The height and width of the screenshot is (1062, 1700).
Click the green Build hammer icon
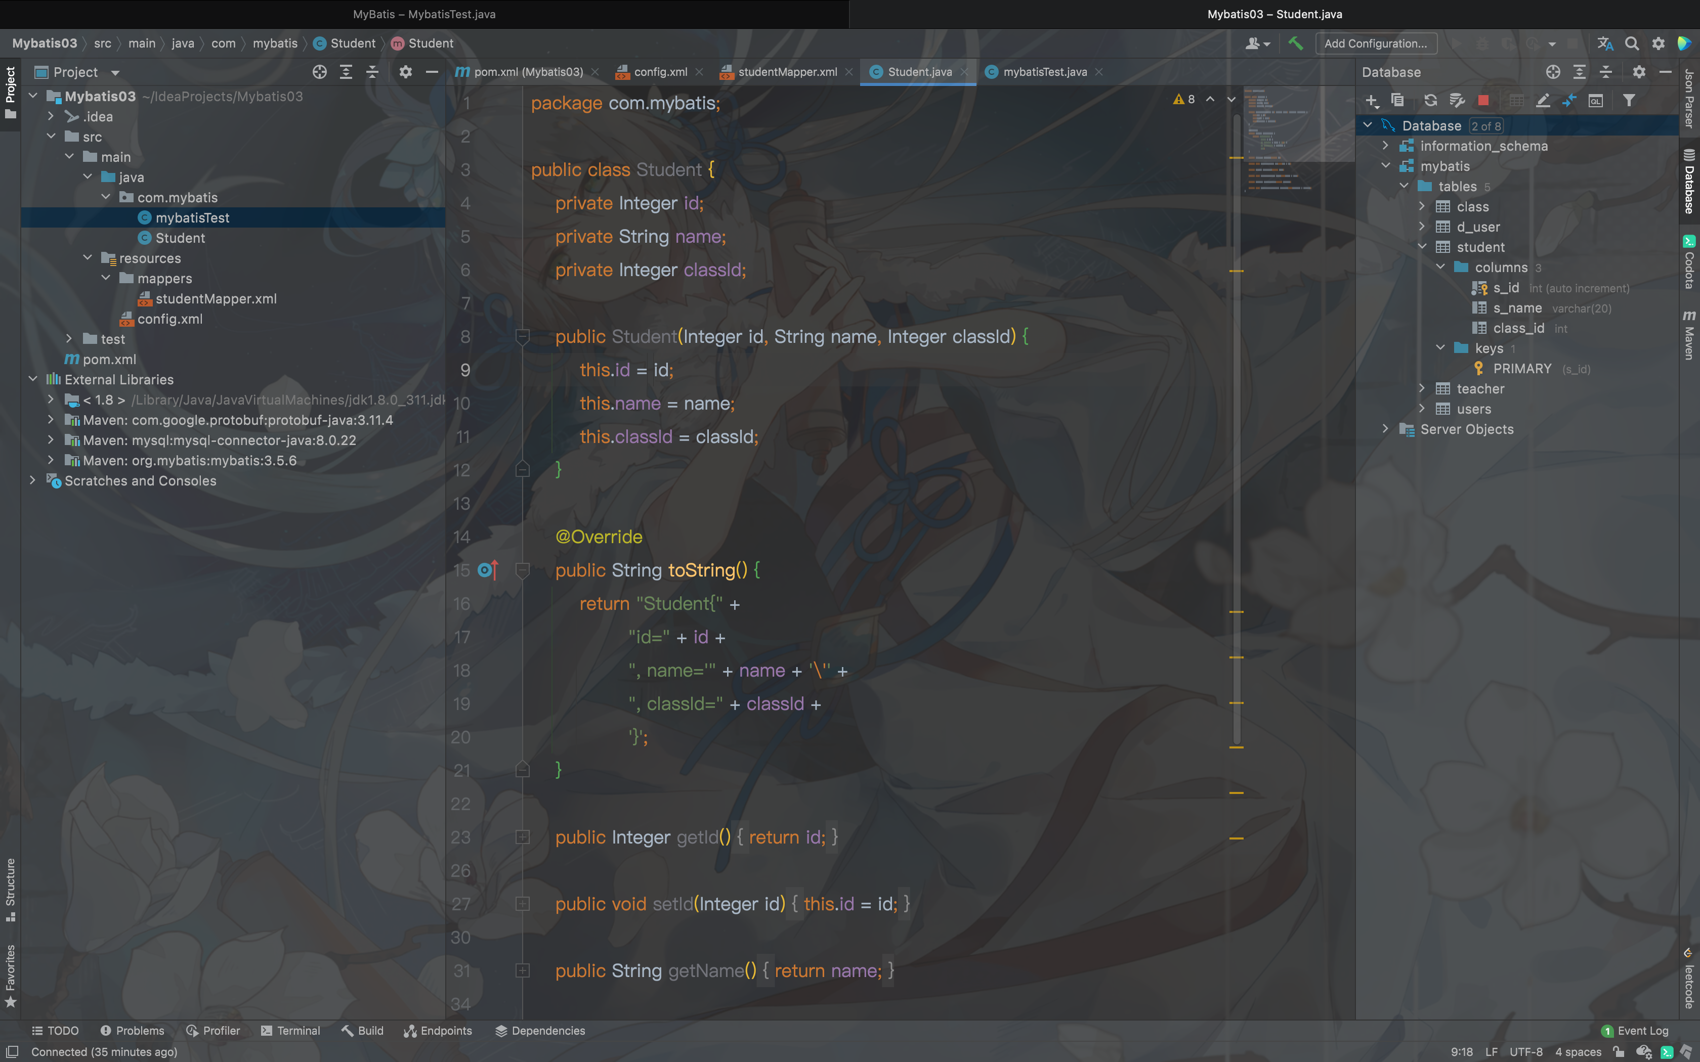tap(1295, 43)
